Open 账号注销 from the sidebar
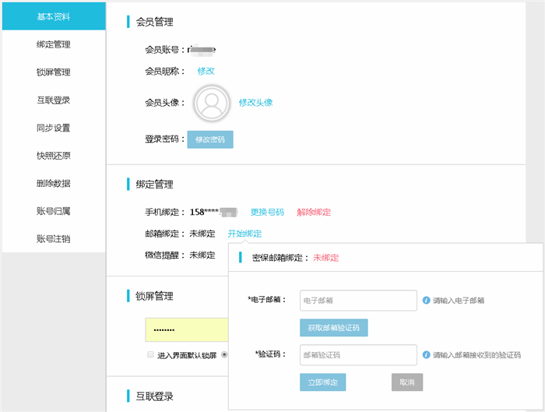Image resolution: width=545 pixels, height=412 pixels. [54, 239]
